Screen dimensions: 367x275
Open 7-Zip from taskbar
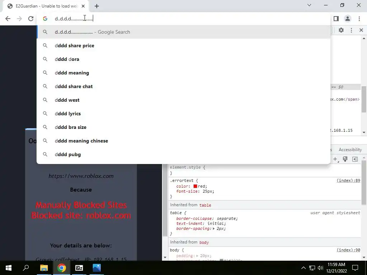click(79, 268)
